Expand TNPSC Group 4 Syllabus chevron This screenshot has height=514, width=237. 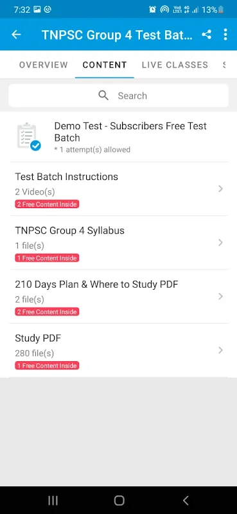coord(220,243)
